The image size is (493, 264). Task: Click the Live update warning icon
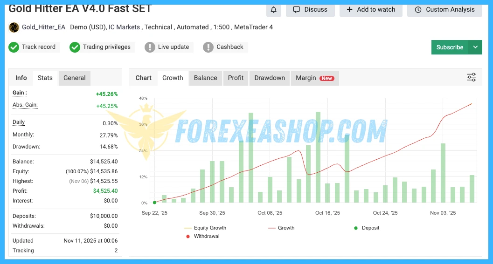[150, 47]
